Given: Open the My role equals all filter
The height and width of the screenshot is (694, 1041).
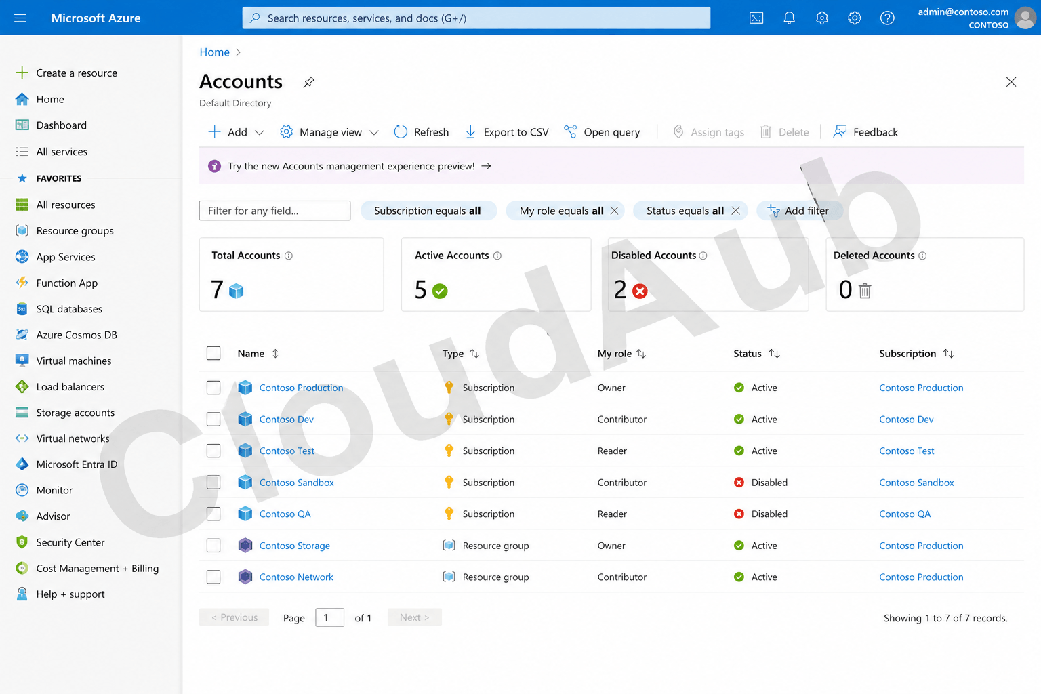Looking at the screenshot, I should 561,211.
